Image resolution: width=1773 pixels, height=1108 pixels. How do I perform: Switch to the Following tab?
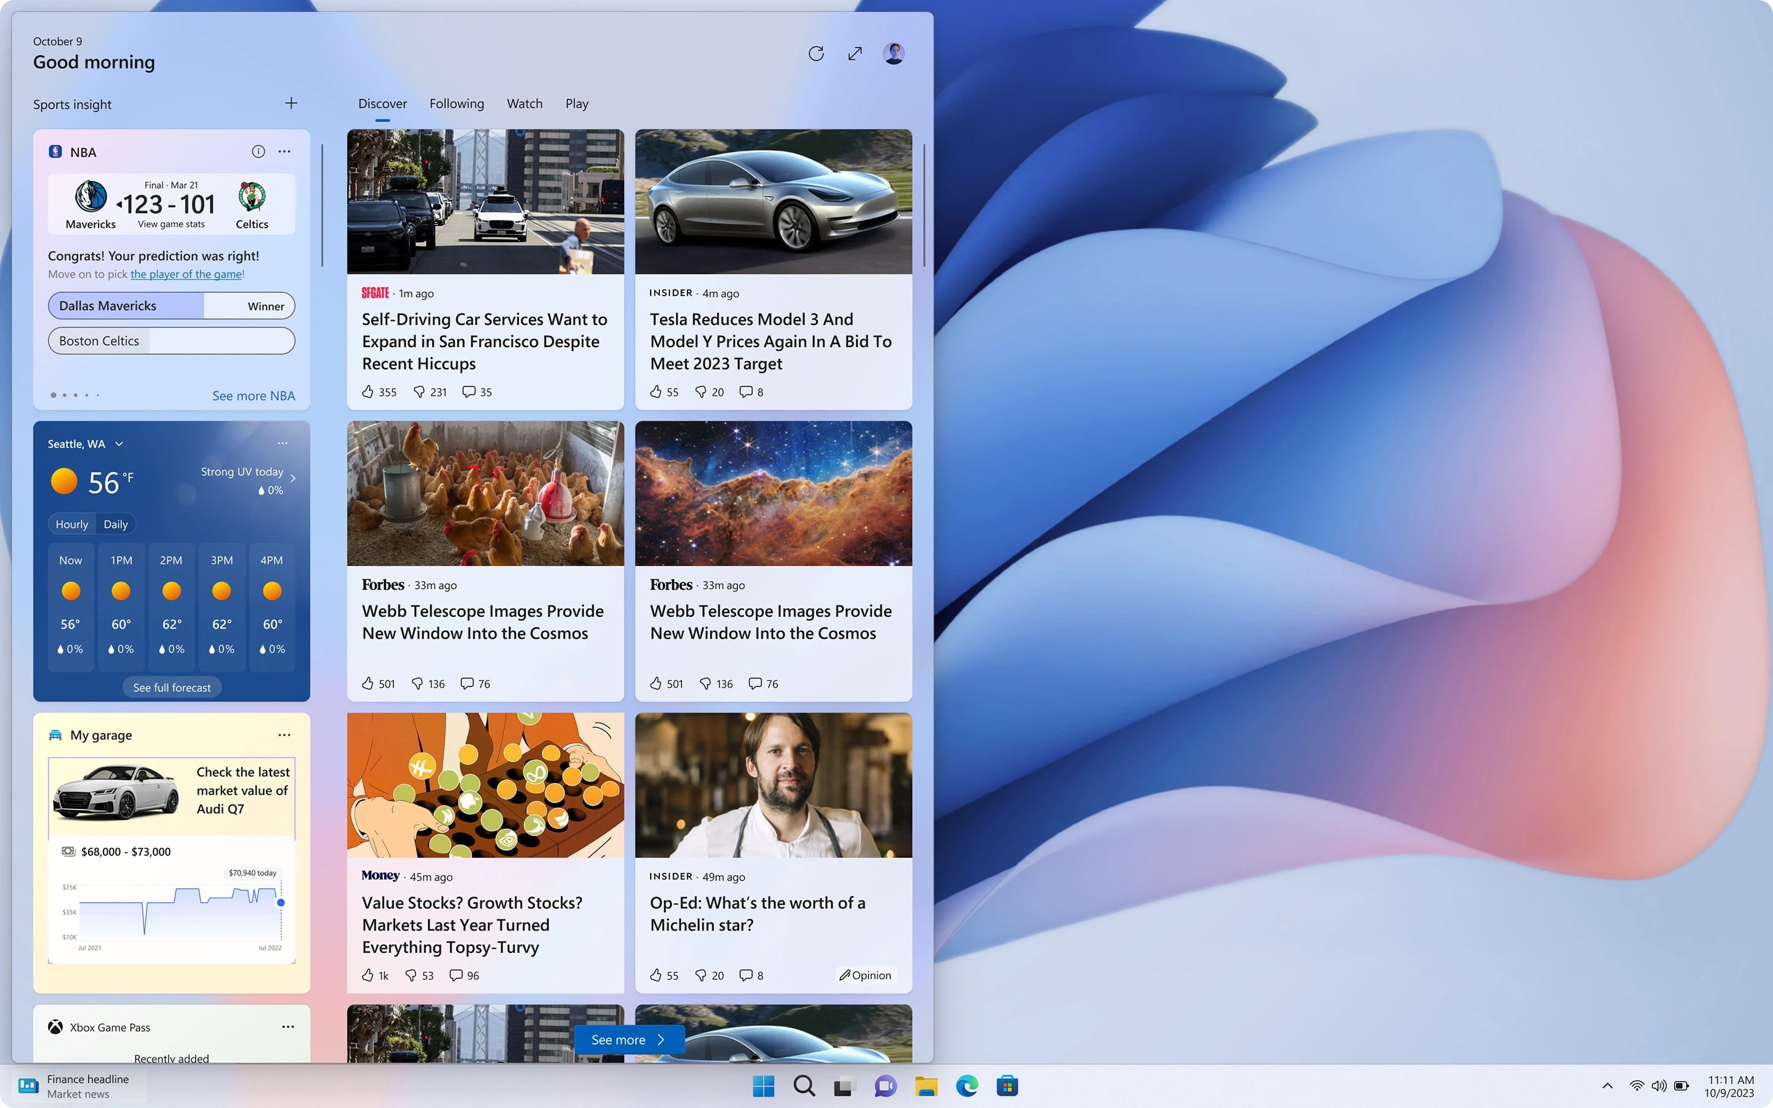point(456,104)
